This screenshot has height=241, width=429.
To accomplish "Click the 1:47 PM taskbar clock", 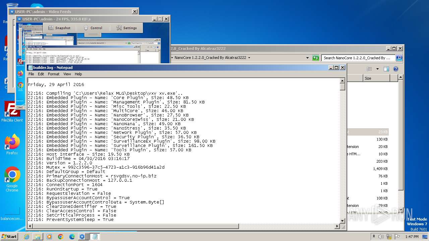I will point(412,237).
